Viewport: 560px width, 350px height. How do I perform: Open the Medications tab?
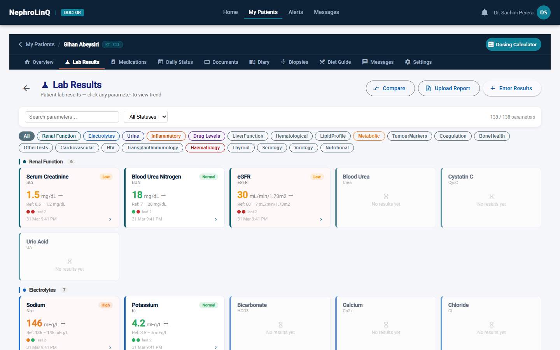(x=129, y=62)
